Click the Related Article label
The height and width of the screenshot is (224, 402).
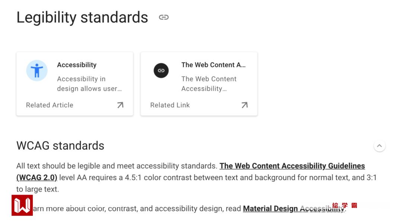pos(50,105)
